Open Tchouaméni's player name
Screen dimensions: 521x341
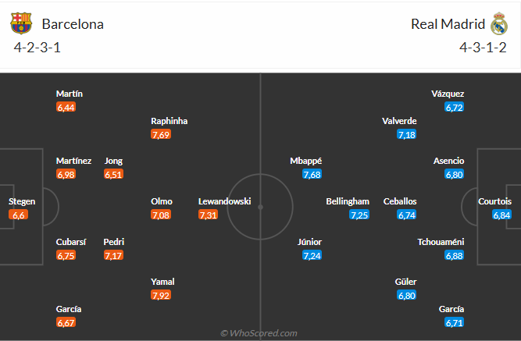tap(441, 242)
